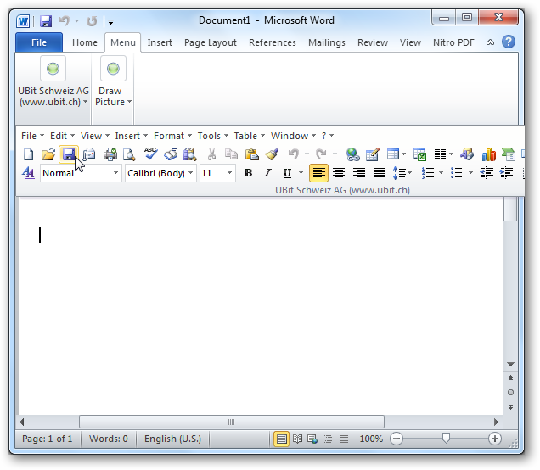Open the Calibri (Body) font dropdown
The height and width of the screenshot is (470, 540).
[x=191, y=173]
